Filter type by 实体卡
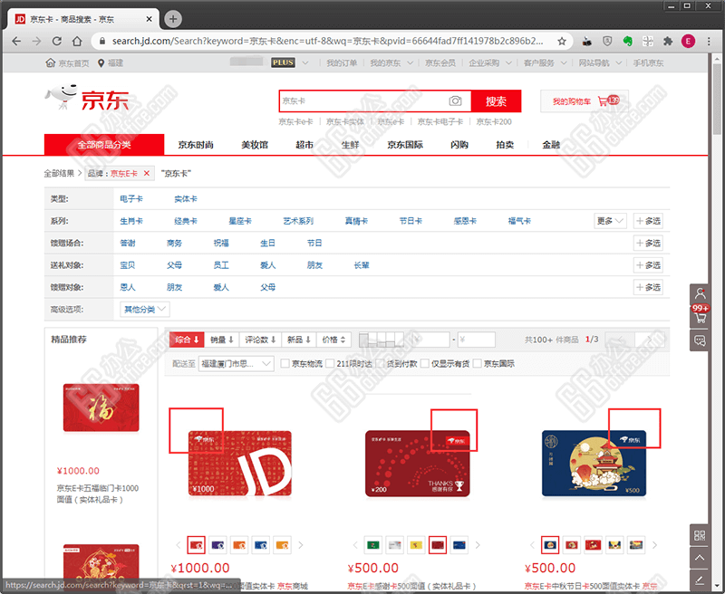The width and height of the screenshot is (725, 594). tap(186, 198)
